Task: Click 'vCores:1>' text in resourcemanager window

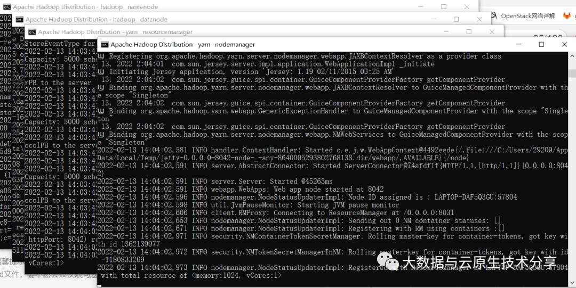Action: 46,262
